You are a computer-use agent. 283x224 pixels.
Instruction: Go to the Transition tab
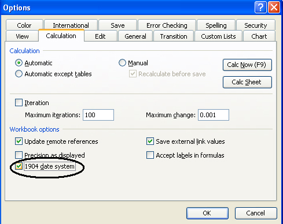click(174, 36)
